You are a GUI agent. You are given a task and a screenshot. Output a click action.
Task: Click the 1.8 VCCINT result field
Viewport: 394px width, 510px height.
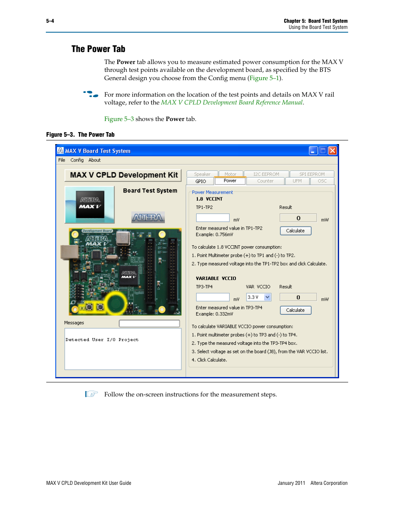pyautogui.click(x=298, y=218)
